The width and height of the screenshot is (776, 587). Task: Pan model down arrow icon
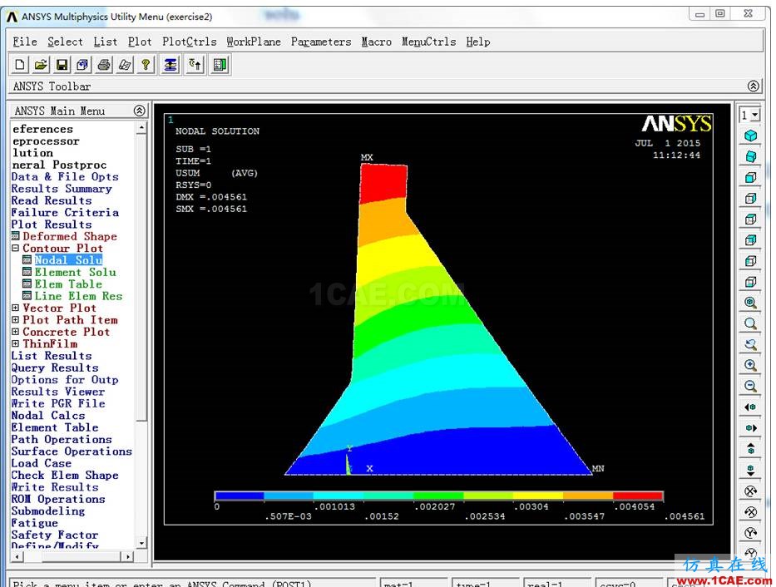[751, 470]
